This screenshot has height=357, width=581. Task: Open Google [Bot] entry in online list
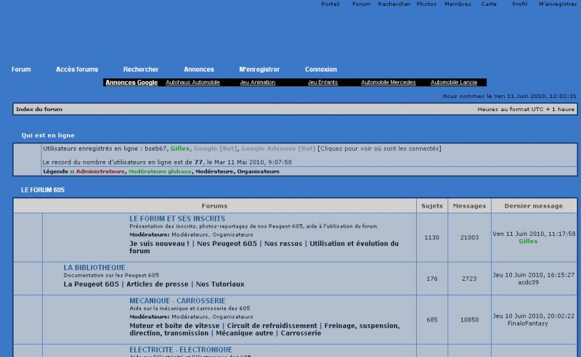215,149
